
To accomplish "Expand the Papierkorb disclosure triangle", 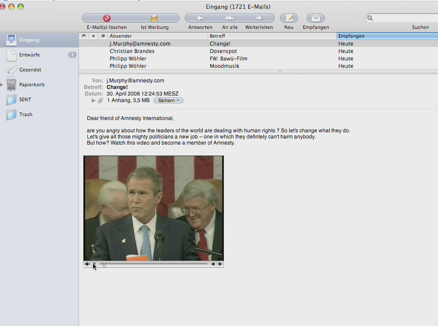I will (x=2, y=85).
